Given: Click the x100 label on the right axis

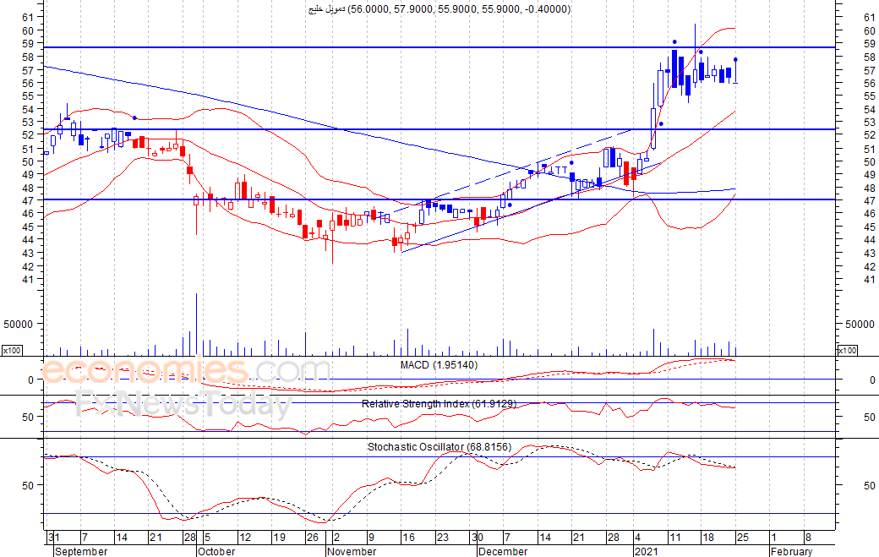Looking at the screenshot, I should [847, 350].
